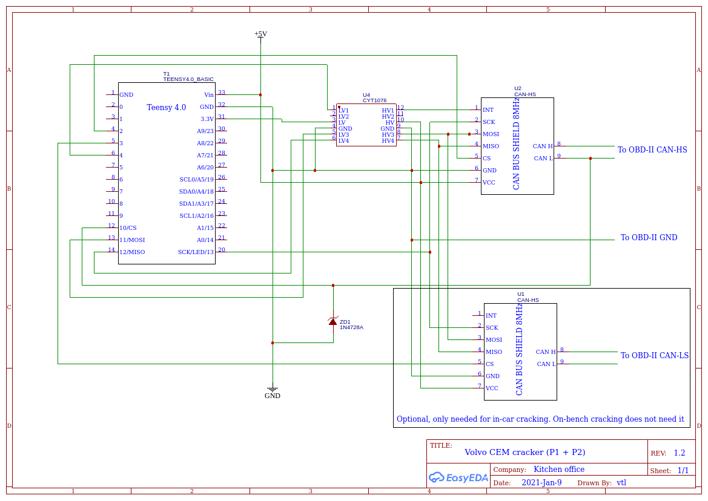Click the 'SDA1/A3/17' pin label

(196, 204)
